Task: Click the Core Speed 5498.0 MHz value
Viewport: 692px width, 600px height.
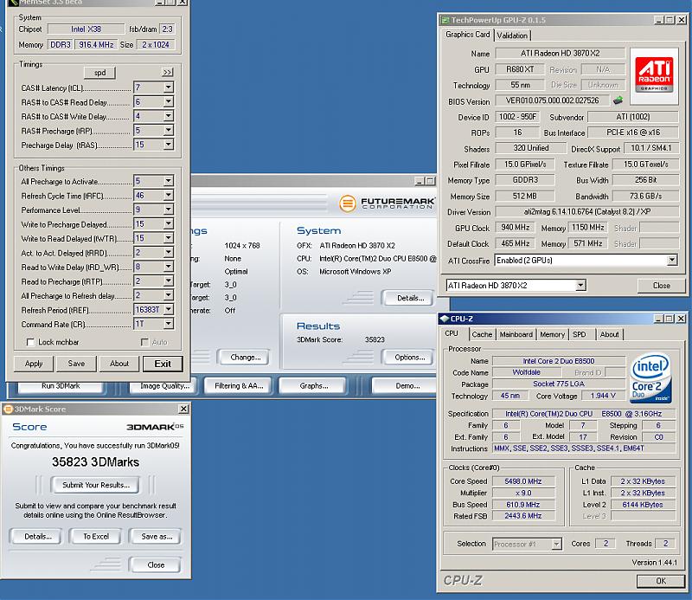Action: [523, 481]
